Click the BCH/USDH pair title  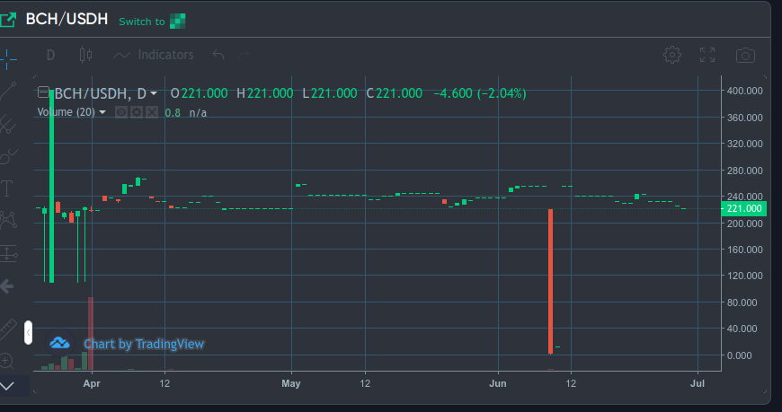67,19
